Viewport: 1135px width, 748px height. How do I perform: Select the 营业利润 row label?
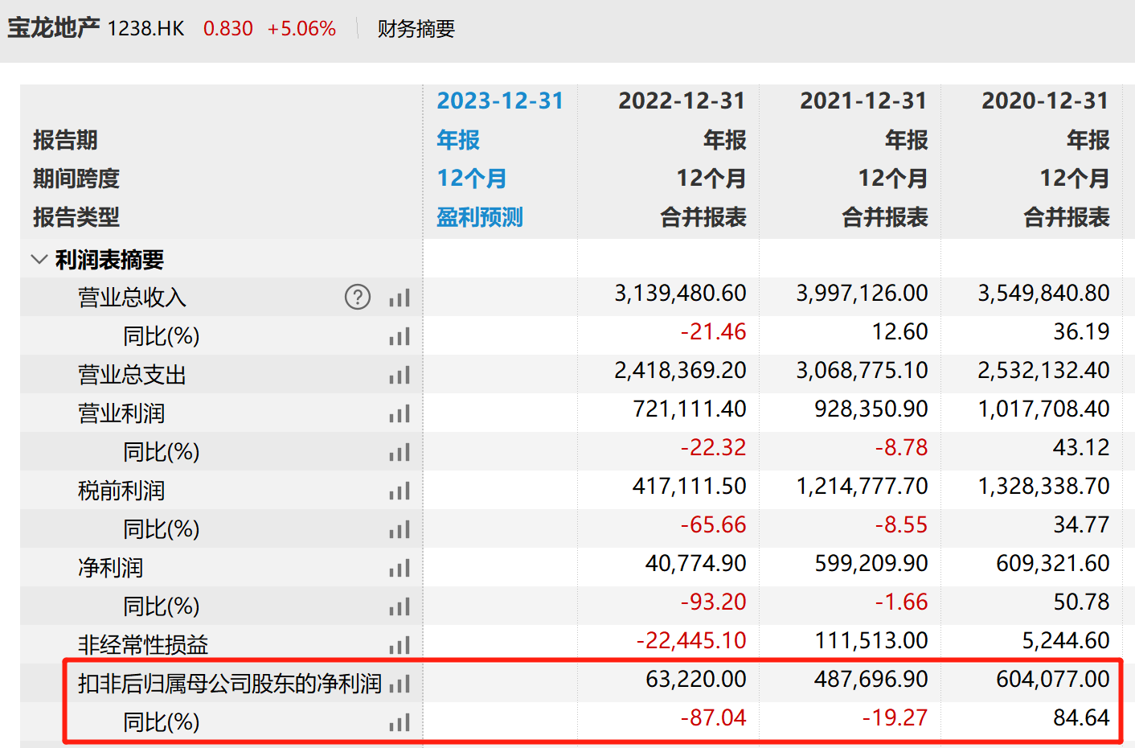(121, 413)
